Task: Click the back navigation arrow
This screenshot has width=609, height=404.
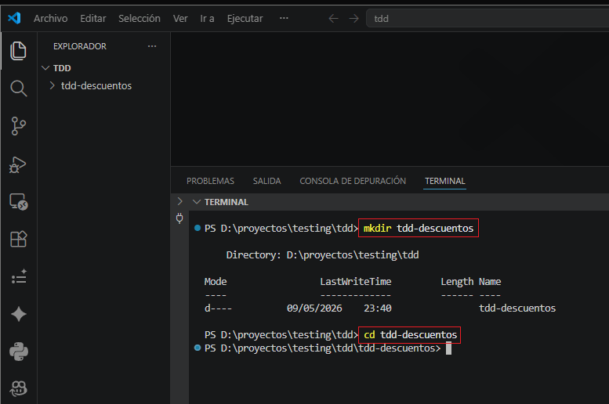Action: coord(333,18)
